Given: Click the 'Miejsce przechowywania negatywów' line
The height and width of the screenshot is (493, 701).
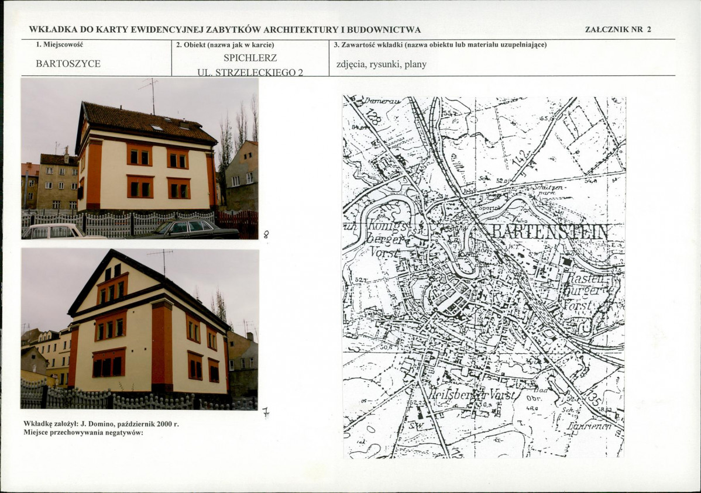Looking at the screenshot, I should pos(83,432).
